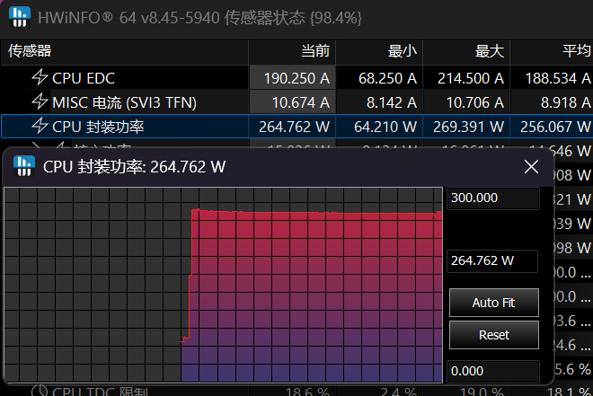The image size is (593, 396).
Task: Click the HWiNFO app icon in title bar
Action: [20, 17]
